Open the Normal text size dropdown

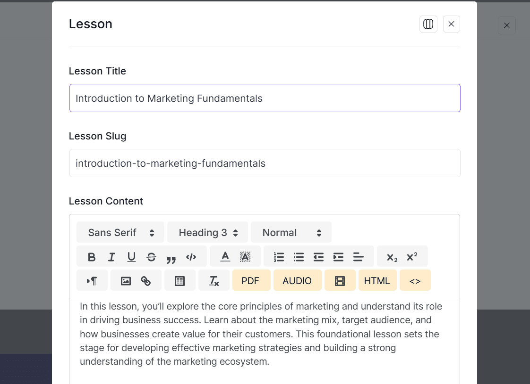point(291,232)
